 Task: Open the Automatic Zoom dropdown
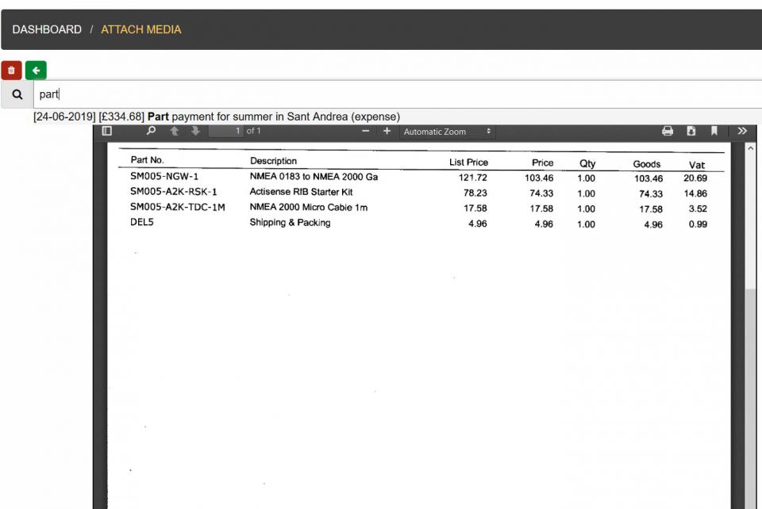(x=448, y=132)
